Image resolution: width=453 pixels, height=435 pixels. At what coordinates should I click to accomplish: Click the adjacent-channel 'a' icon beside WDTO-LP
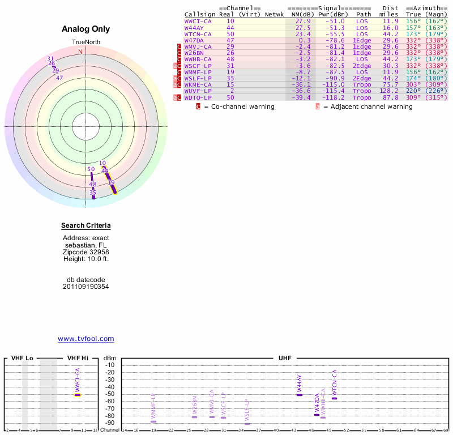pos(175,97)
